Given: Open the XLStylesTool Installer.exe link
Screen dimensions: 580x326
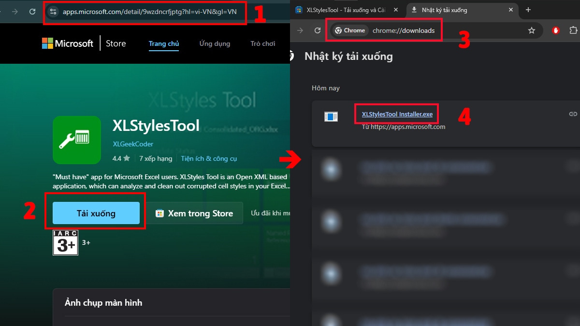Looking at the screenshot, I should pos(396,114).
